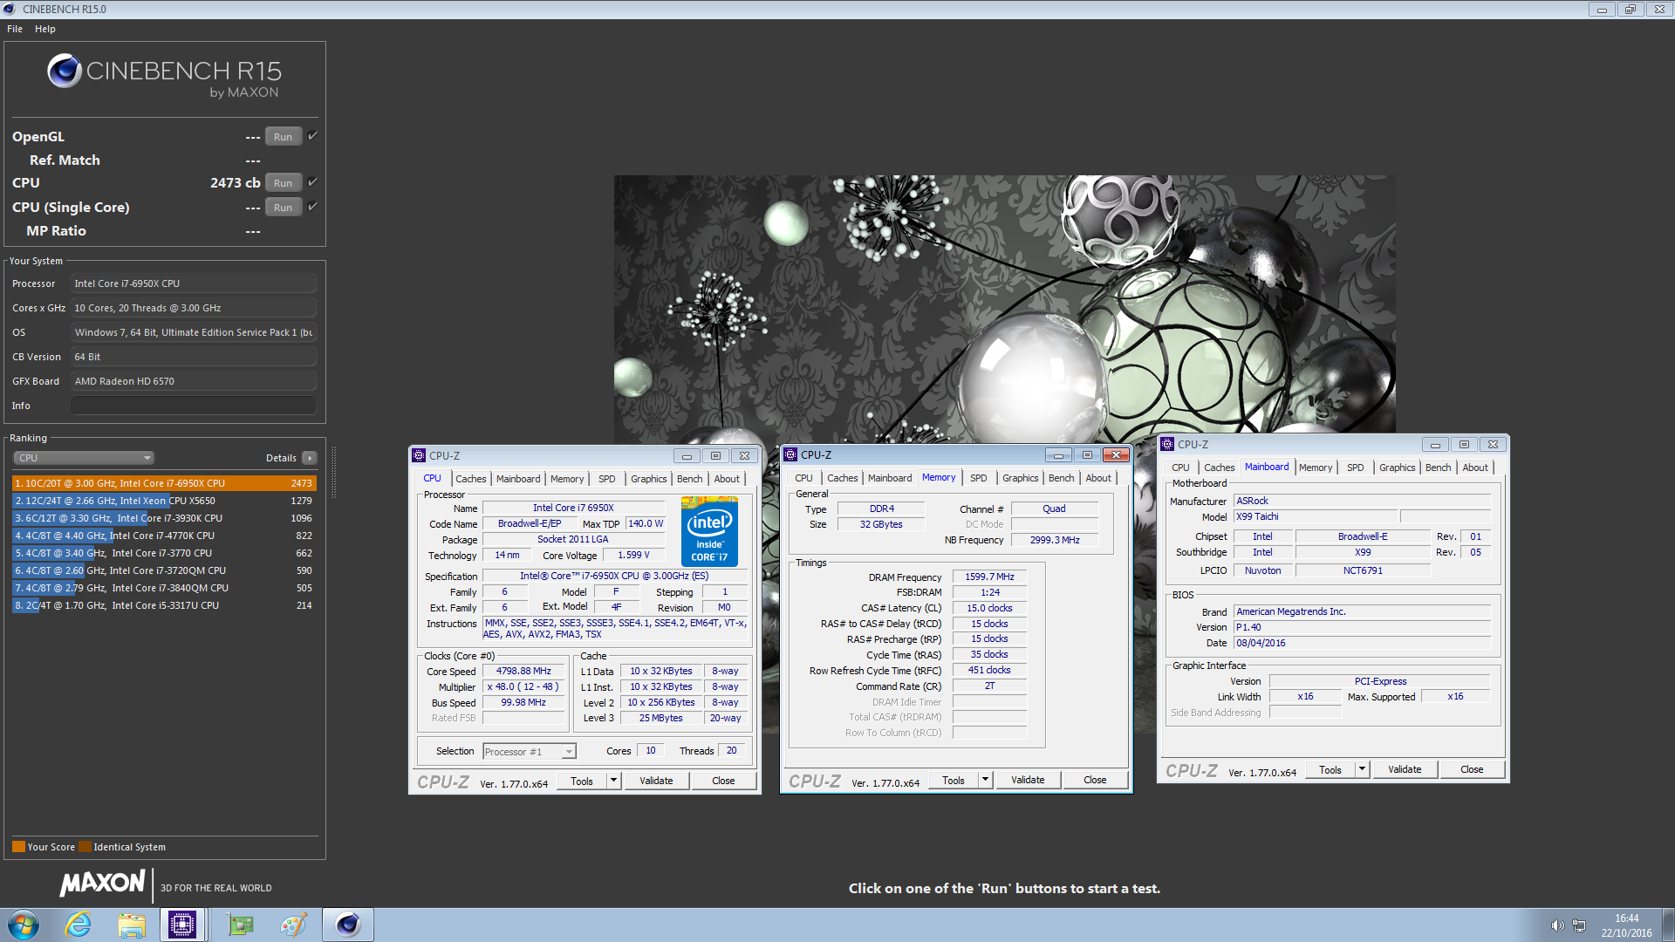Open Memory tab in Mainboard CPU-Z window
The height and width of the screenshot is (942, 1675).
pos(1316,468)
